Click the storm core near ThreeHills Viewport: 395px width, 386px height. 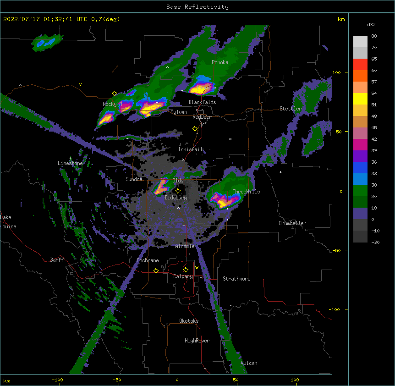224,200
